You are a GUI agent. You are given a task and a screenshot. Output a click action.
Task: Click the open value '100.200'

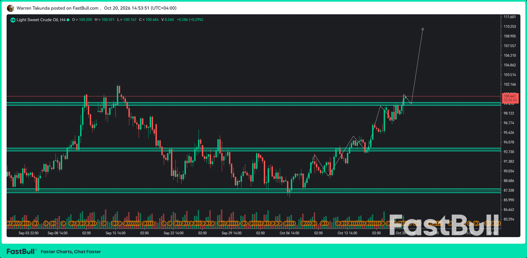tap(86, 20)
